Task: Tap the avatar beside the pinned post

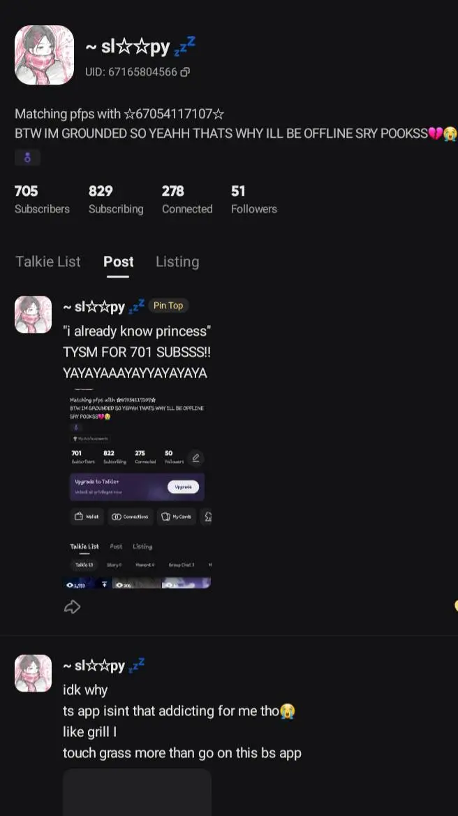Action: (33, 314)
